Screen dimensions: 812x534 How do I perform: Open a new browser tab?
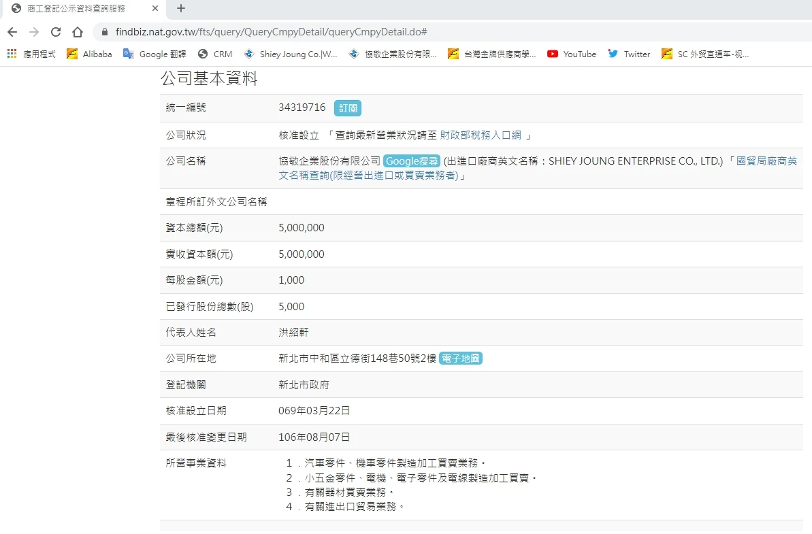coord(180,9)
